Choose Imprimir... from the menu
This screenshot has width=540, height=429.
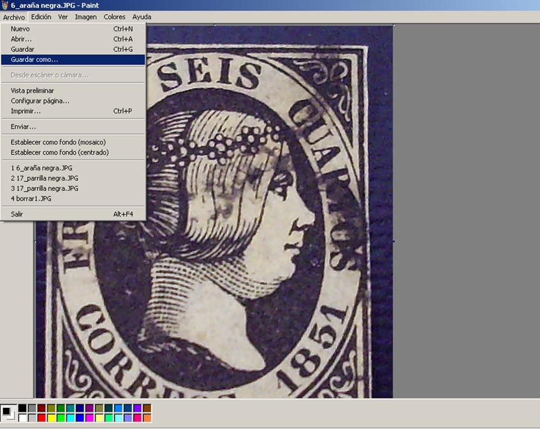click(73, 111)
